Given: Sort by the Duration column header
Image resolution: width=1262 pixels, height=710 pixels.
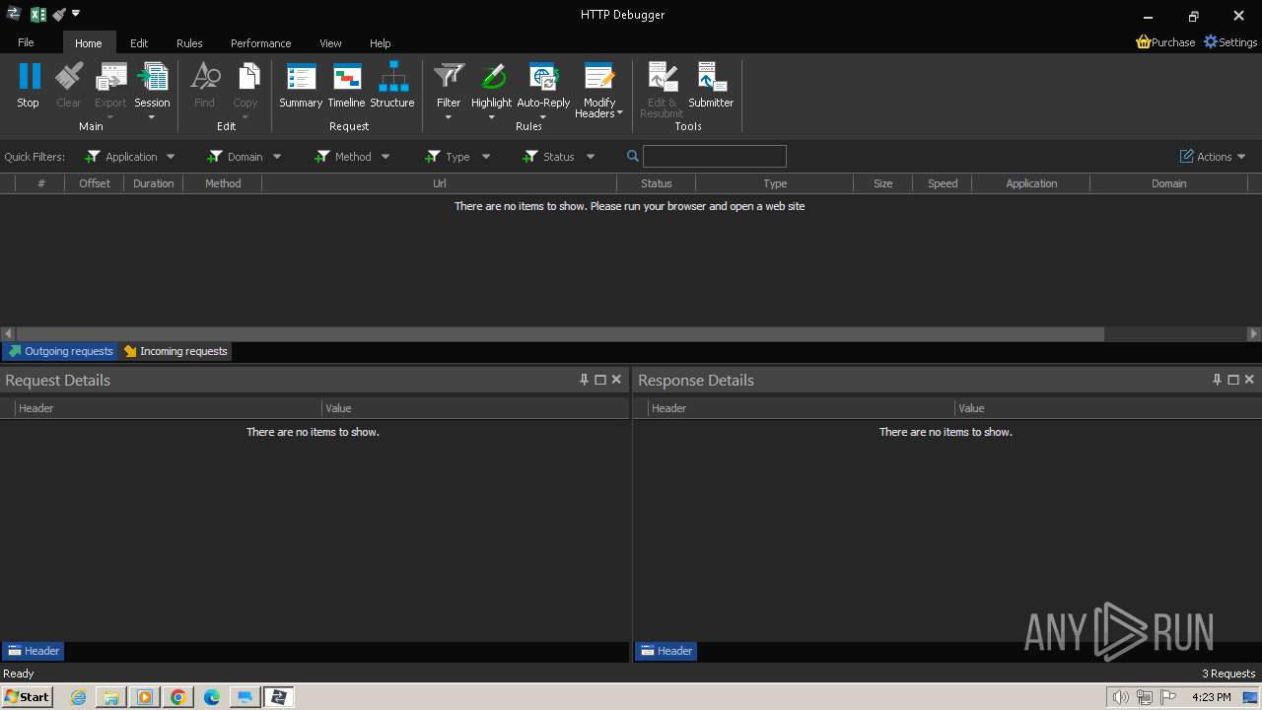Looking at the screenshot, I should pyautogui.click(x=153, y=183).
